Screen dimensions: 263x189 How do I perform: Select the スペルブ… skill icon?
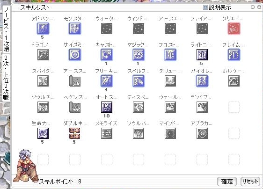pos(139,81)
